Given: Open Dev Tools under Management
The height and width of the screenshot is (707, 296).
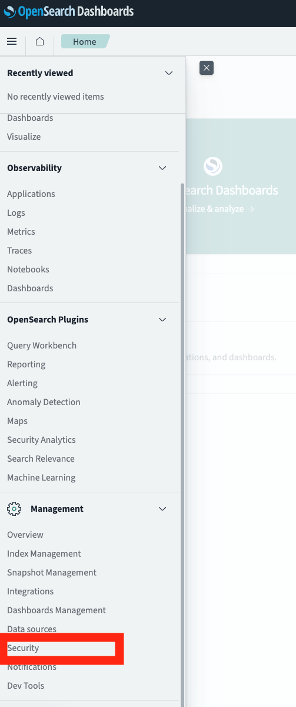Looking at the screenshot, I should (26, 686).
